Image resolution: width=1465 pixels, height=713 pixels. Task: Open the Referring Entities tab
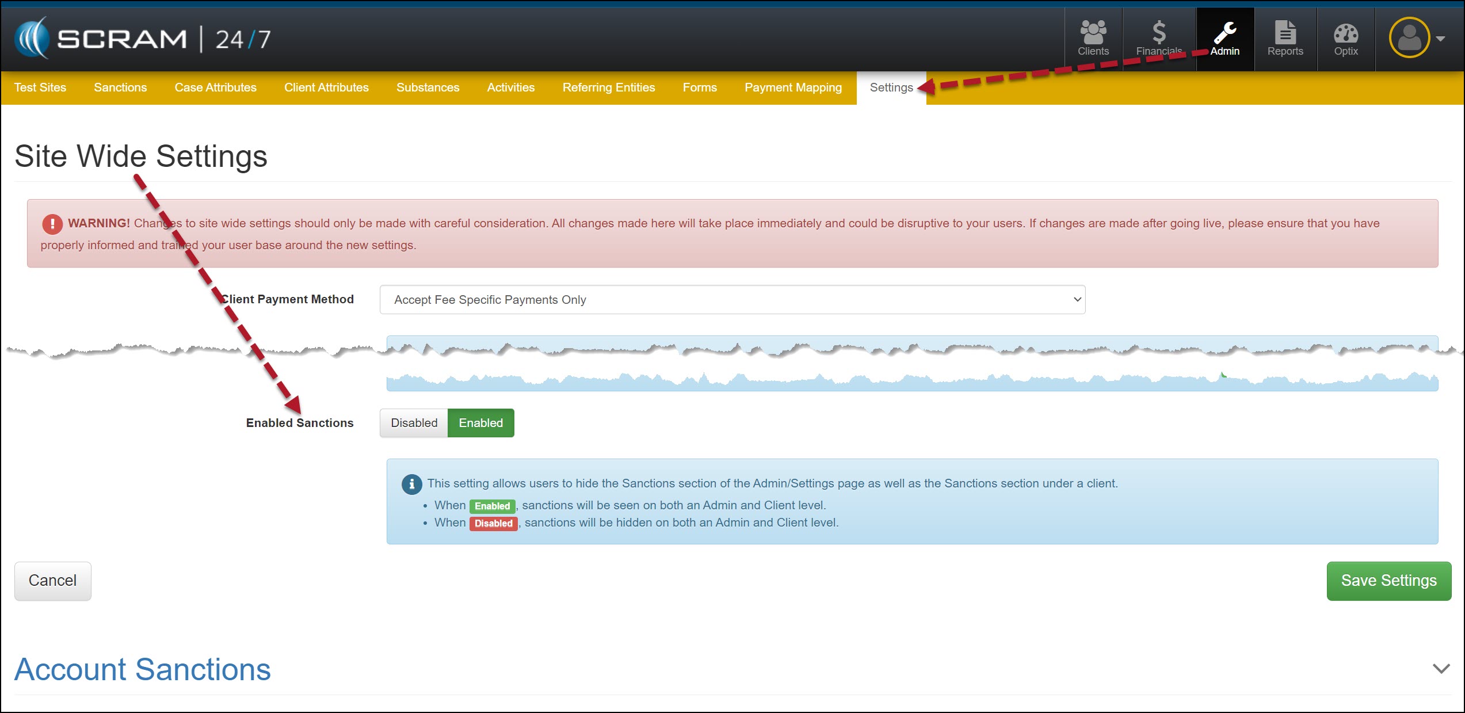[x=608, y=87]
